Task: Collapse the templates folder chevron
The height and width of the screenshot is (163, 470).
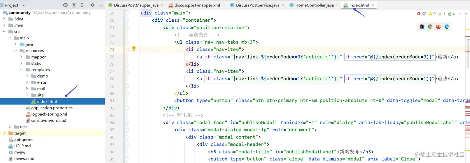Action: pos(21,70)
